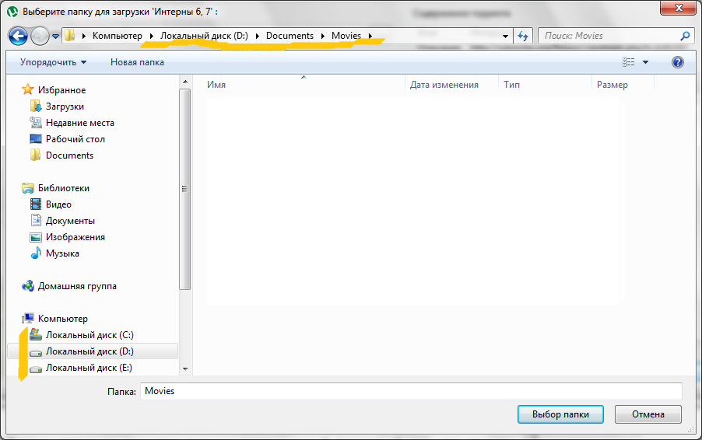This screenshot has width=702, height=440.
Task: Go back with the blue Back arrow
Action: 19,37
